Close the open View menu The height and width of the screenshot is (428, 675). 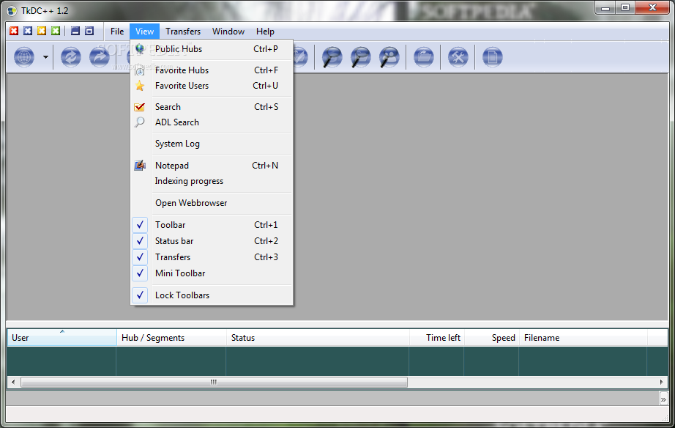tap(145, 32)
